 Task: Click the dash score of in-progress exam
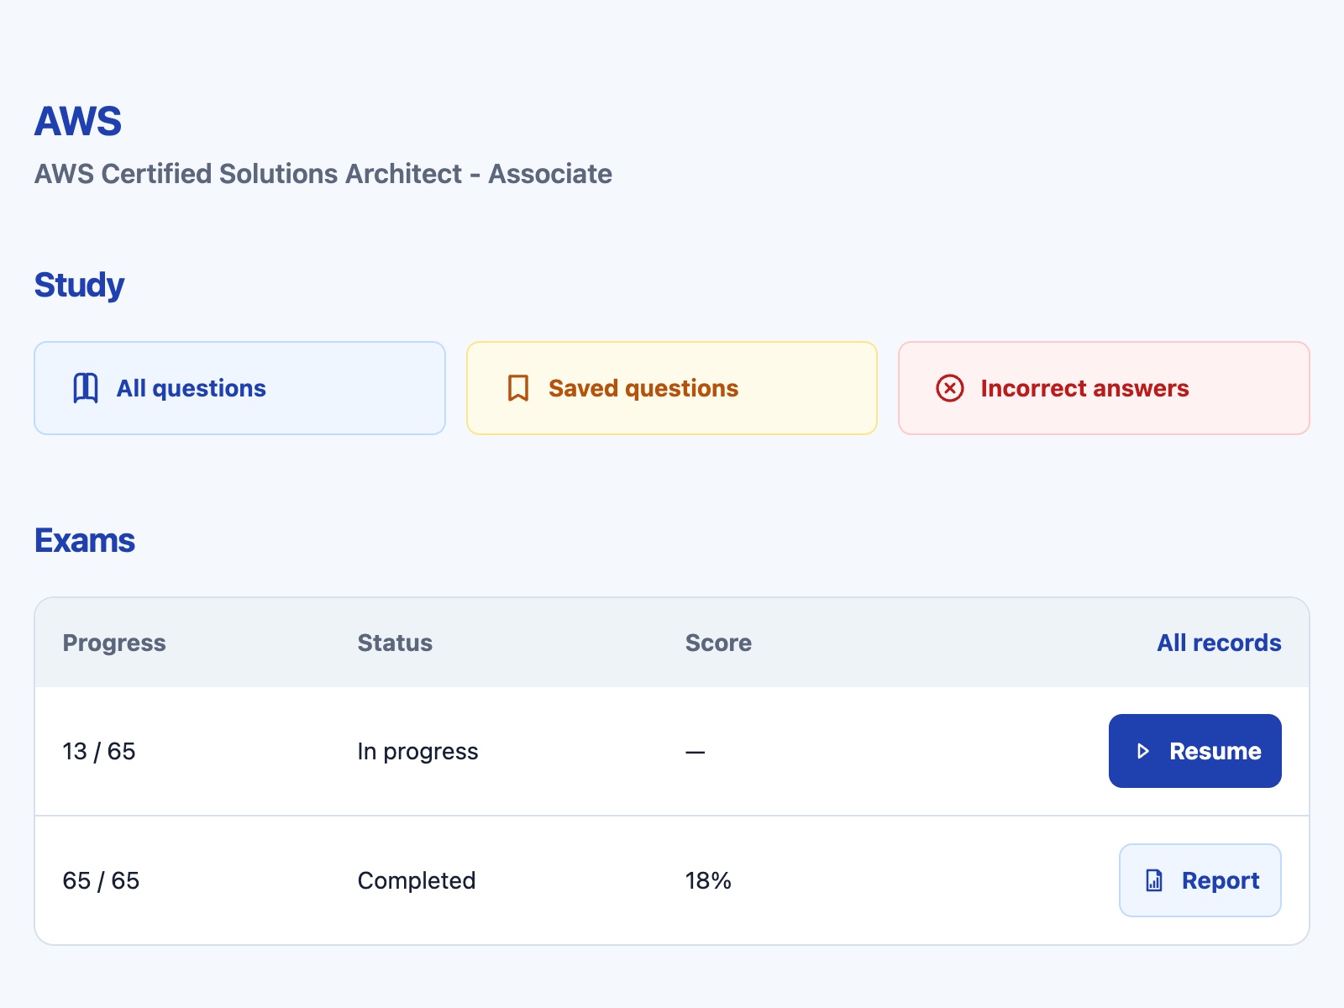695,752
